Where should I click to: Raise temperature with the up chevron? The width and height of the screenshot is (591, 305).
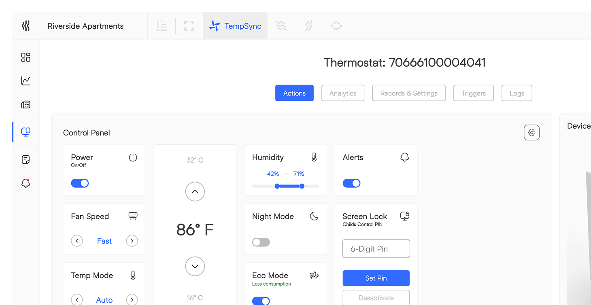tap(195, 192)
